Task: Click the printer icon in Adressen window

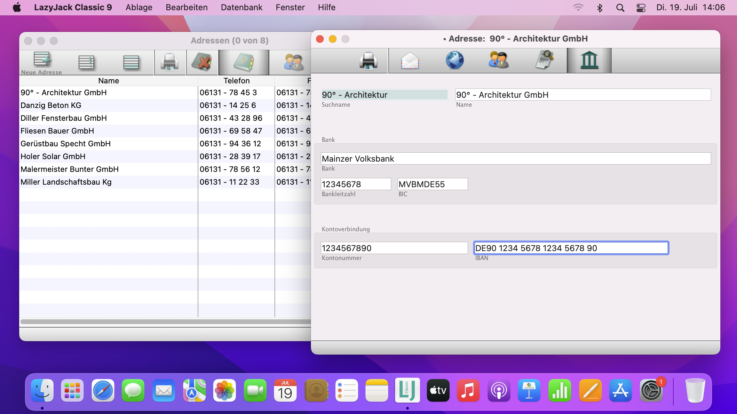Action: point(170,62)
